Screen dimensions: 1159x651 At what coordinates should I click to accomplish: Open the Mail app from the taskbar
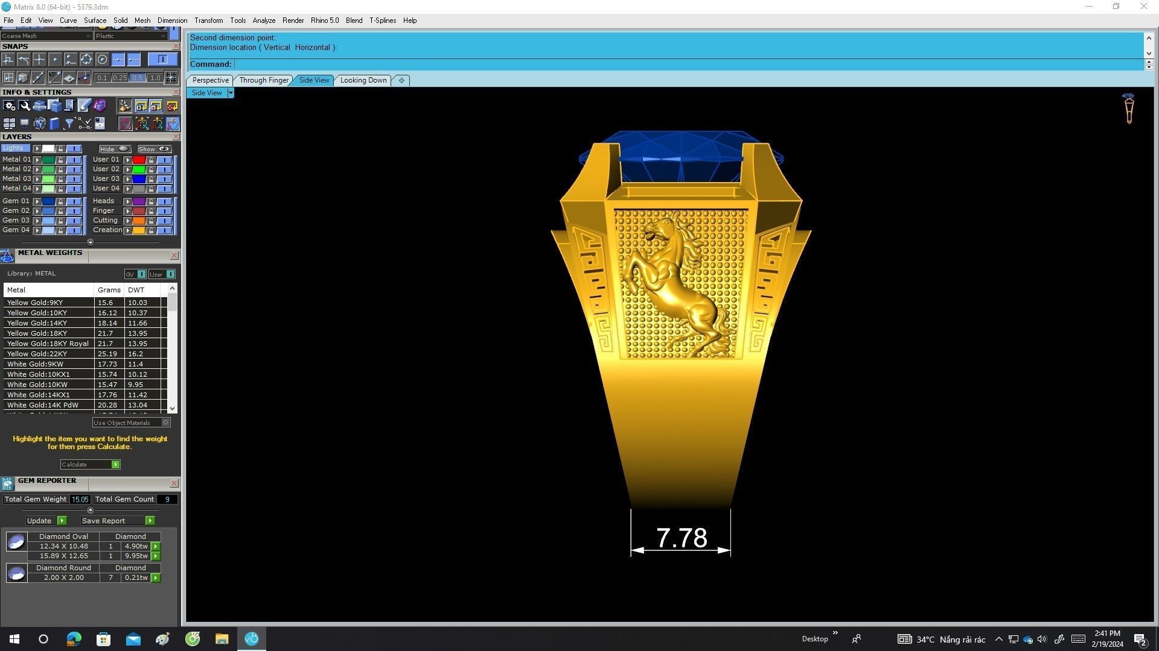(133, 639)
